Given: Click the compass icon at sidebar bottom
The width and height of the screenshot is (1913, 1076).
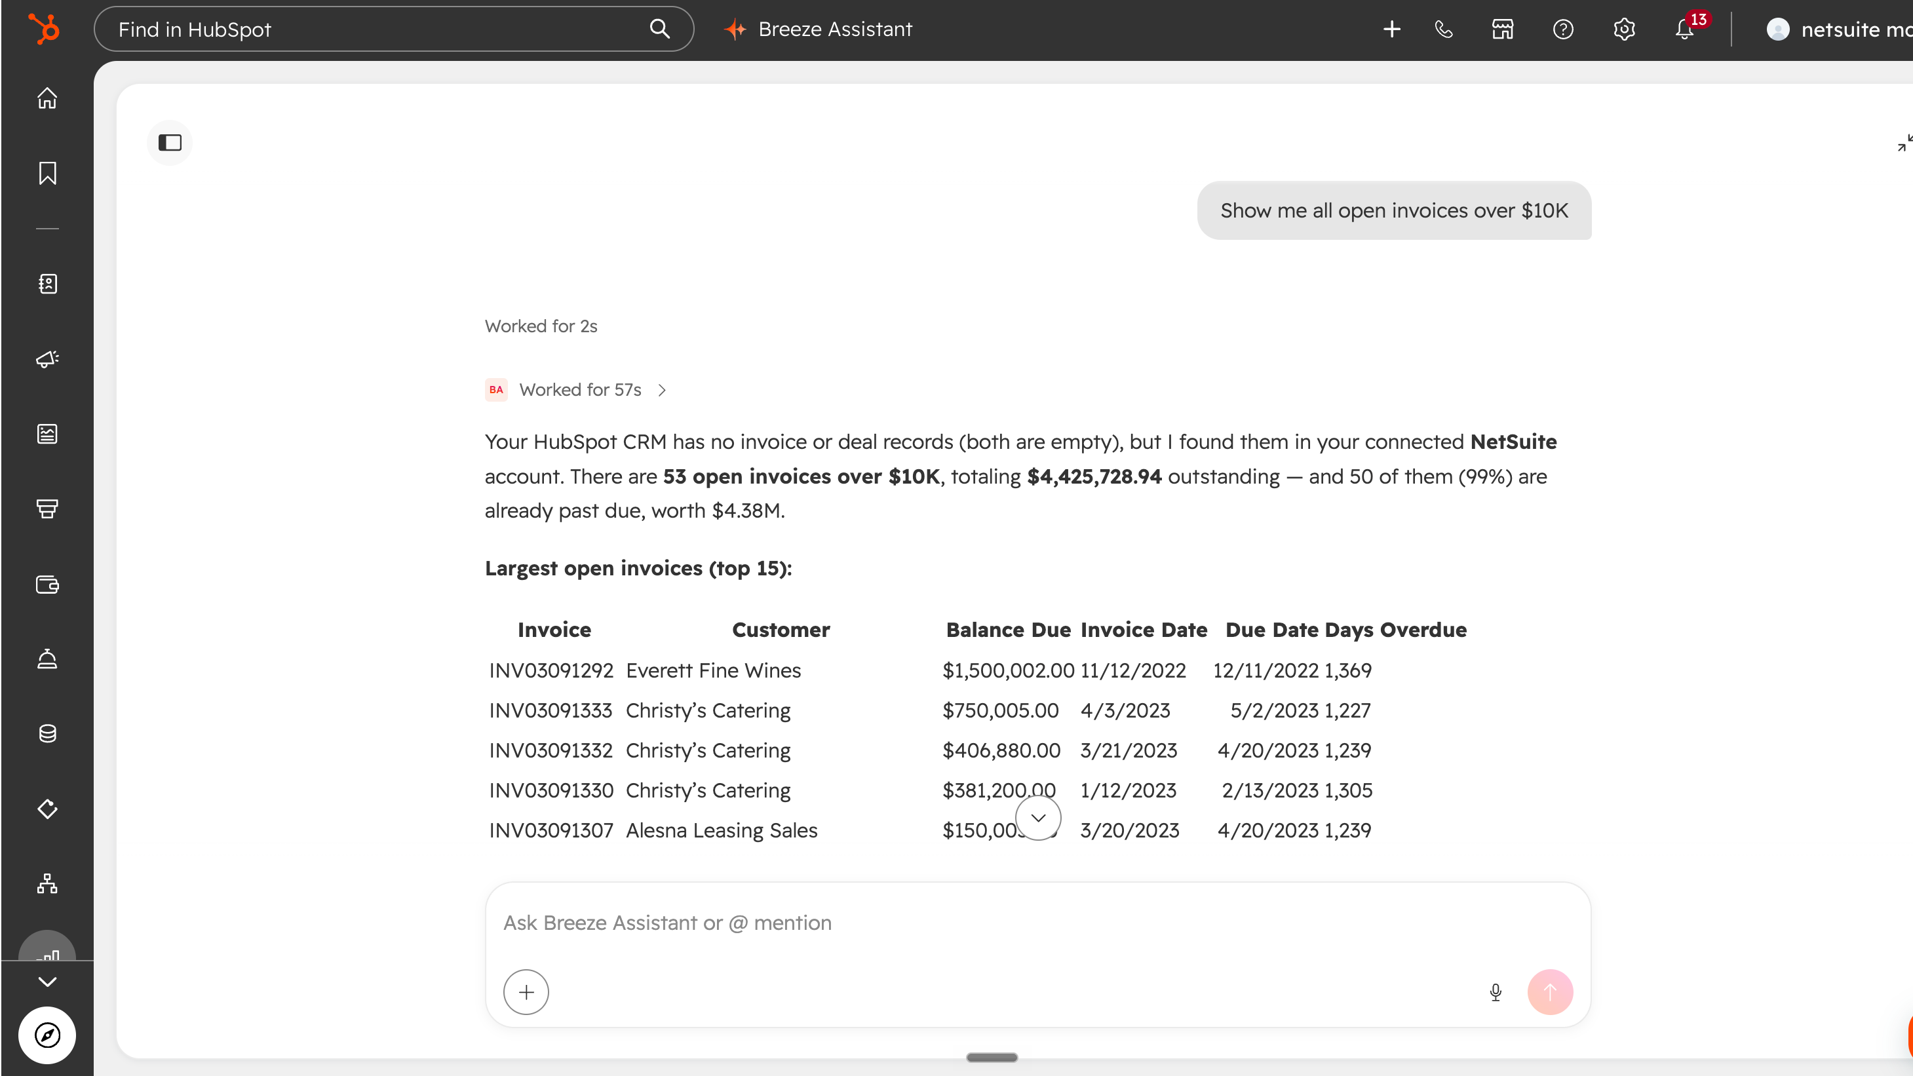Looking at the screenshot, I should click(x=48, y=1035).
